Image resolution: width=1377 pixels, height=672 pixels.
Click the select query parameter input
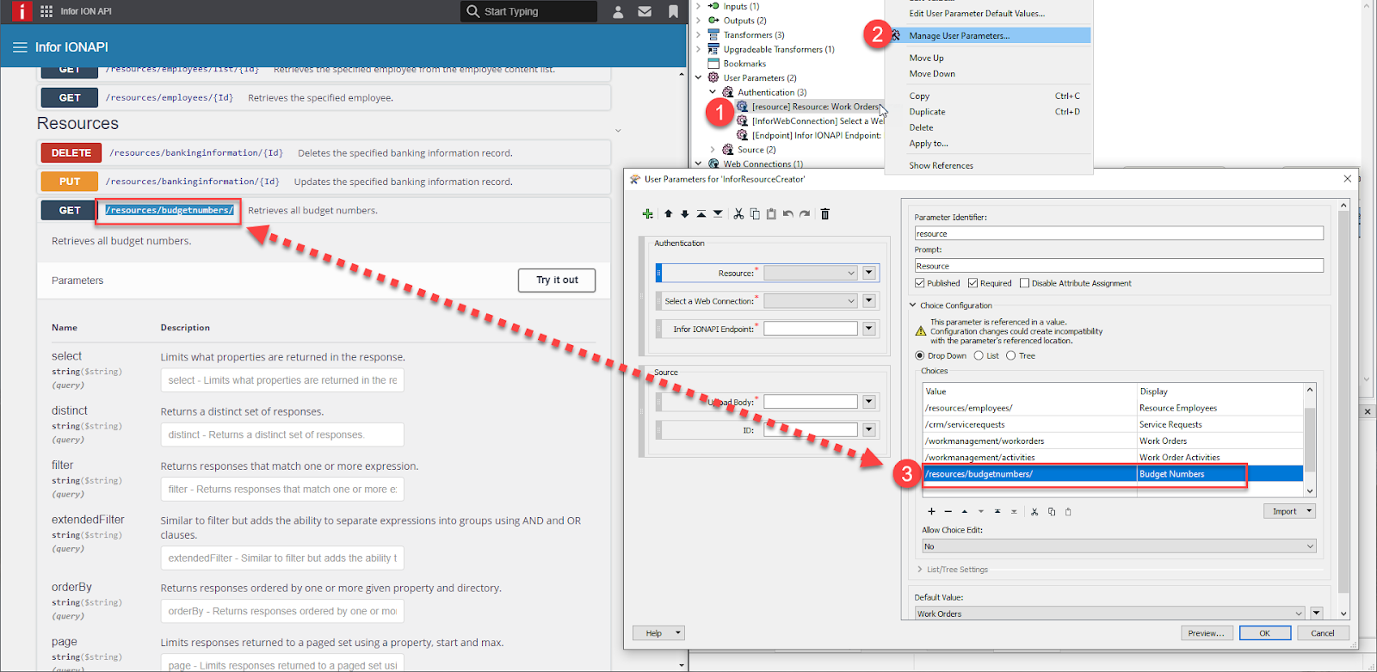click(282, 380)
